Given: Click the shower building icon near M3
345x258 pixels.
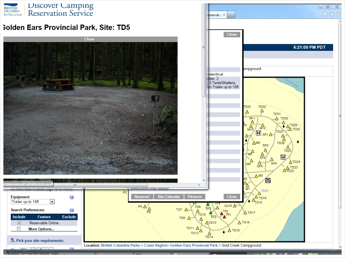Looking at the screenshot, I should pos(268,181).
